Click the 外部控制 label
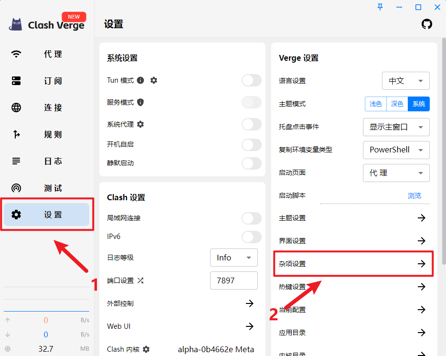The height and width of the screenshot is (356, 446). [120, 303]
